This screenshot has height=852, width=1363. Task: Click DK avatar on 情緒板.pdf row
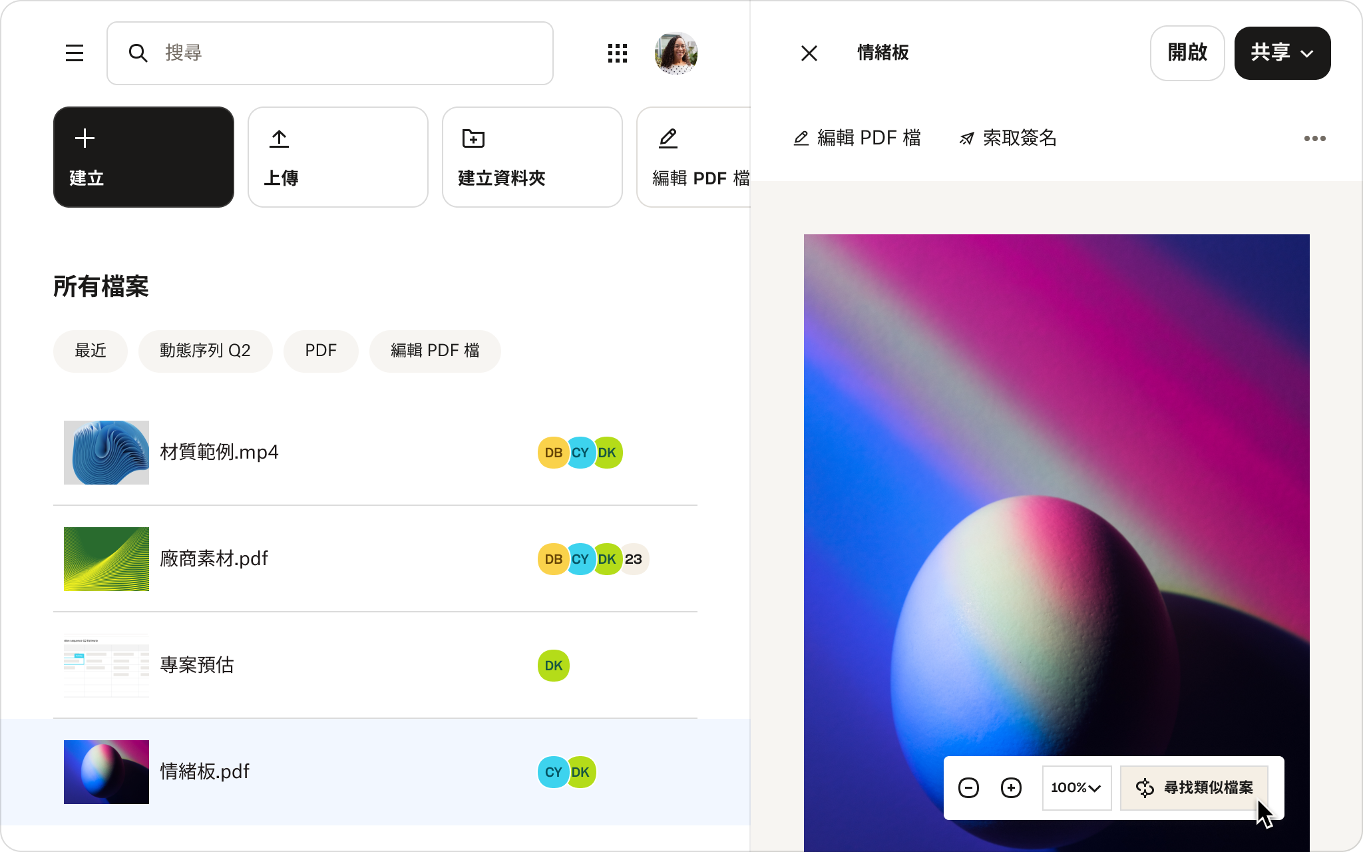pyautogui.click(x=581, y=772)
